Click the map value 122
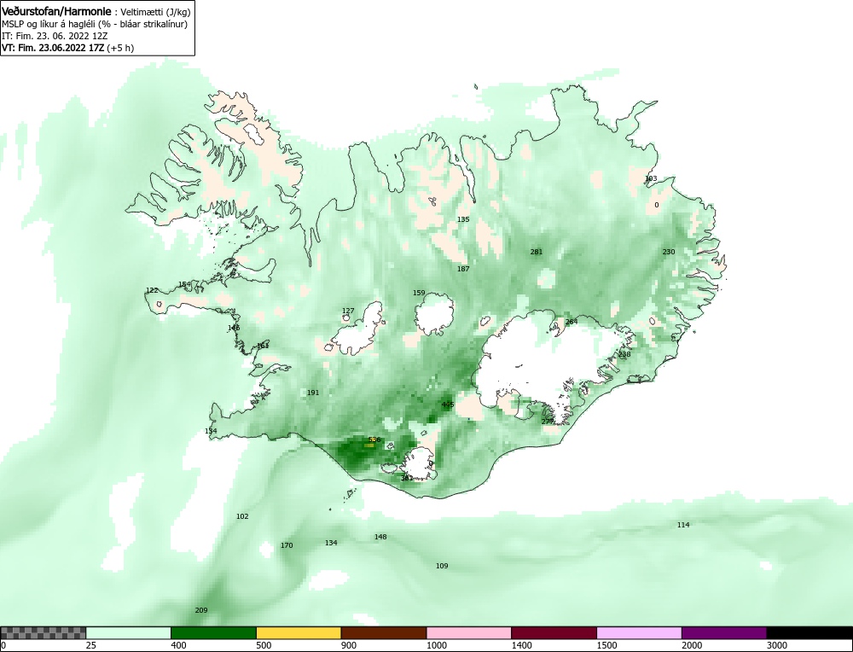Image resolution: width=853 pixels, height=652 pixels. (x=152, y=290)
